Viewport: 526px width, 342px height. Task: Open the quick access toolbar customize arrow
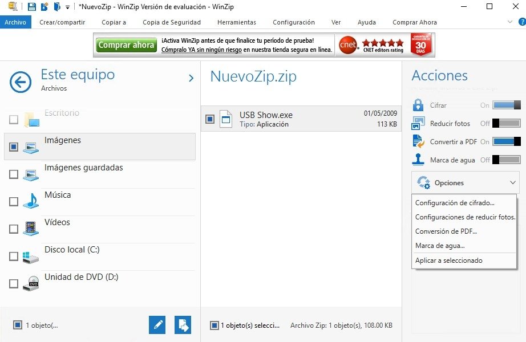click(x=67, y=7)
